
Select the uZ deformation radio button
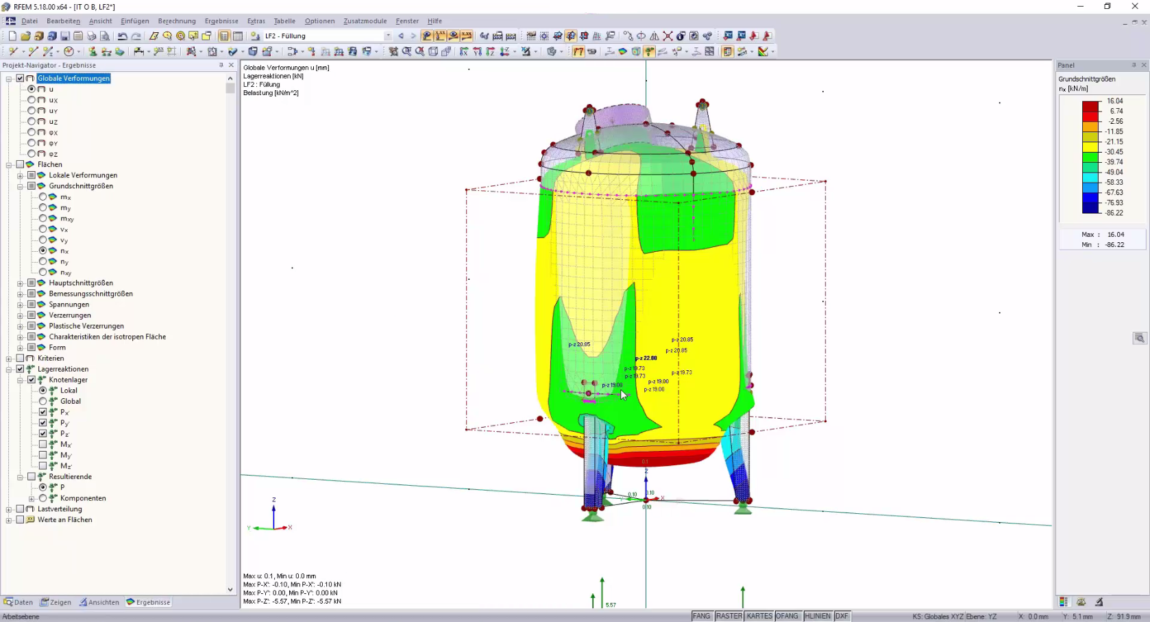[x=32, y=121]
